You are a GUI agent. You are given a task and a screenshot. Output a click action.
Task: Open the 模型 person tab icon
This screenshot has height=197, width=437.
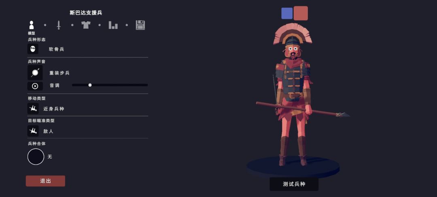(x=32, y=25)
